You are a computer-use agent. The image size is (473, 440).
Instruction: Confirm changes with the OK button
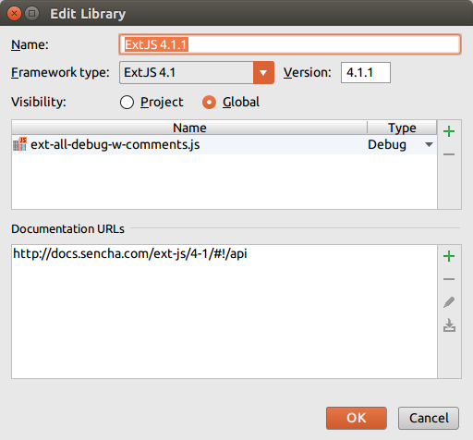[357, 418]
